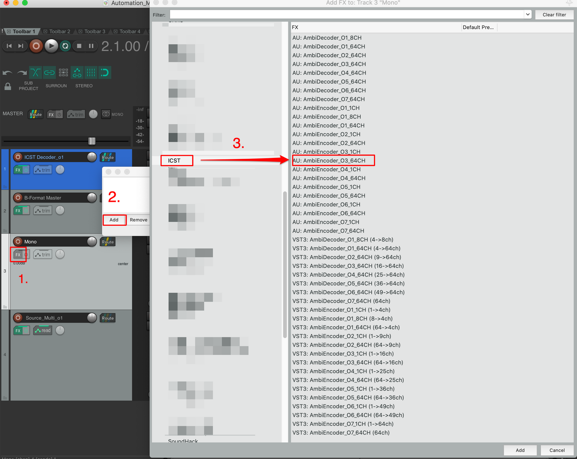
Task: Click the Filter text field
Action: coord(347,14)
